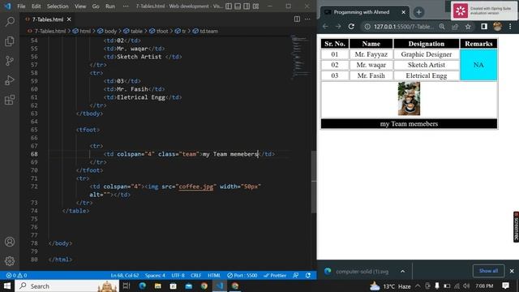Screen dimensions: 519x292
Task: Click the coffee image in the page table
Action: pyautogui.click(x=409, y=99)
